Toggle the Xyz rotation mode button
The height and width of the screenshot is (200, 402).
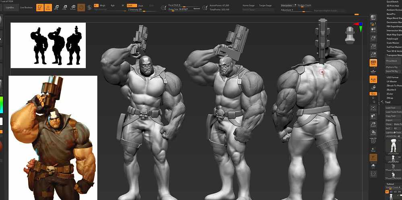point(373,94)
